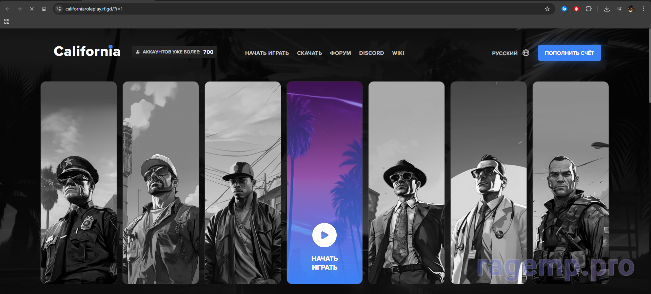Select the police officer character card
651x294 pixels.
click(x=79, y=183)
